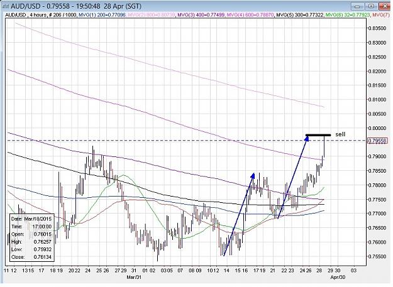Click the Time value 17:00:00
Viewport: 393px width, 287px height.
point(42,227)
